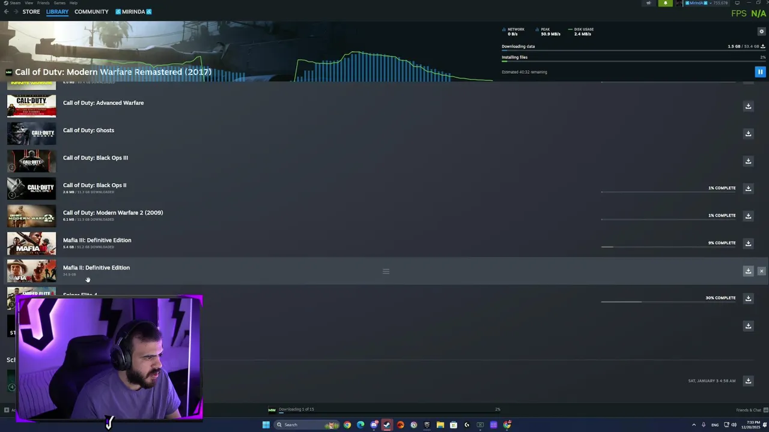Go forward with the navigation arrow

point(16,11)
